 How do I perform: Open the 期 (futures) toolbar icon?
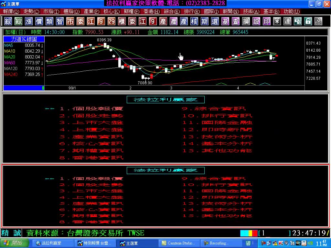[205, 21]
